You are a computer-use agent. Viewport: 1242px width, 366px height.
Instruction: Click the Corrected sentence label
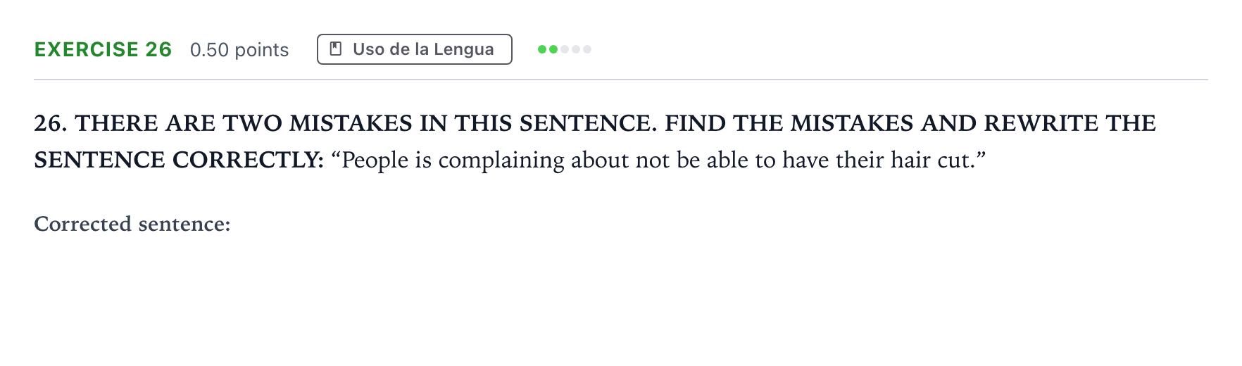coord(132,224)
